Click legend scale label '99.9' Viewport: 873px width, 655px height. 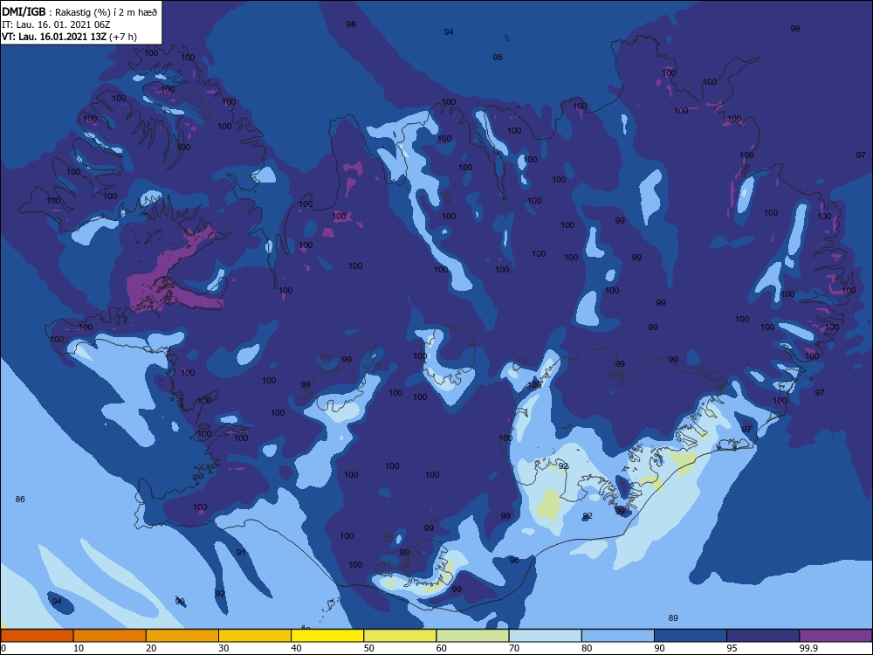[808, 648]
